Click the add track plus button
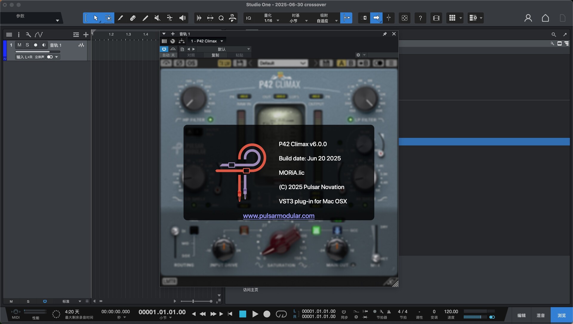The image size is (573, 324). pyautogui.click(x=86, y=35)
